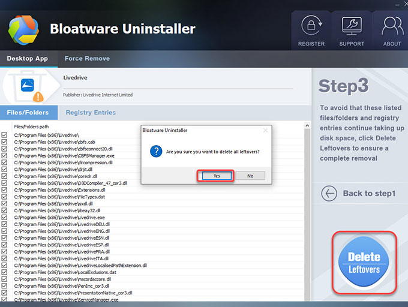Viewport: 408px width, 307px height.
Task: Toggle checkbox for cbfsconnect20.dll
Action: tap(4, 149)
